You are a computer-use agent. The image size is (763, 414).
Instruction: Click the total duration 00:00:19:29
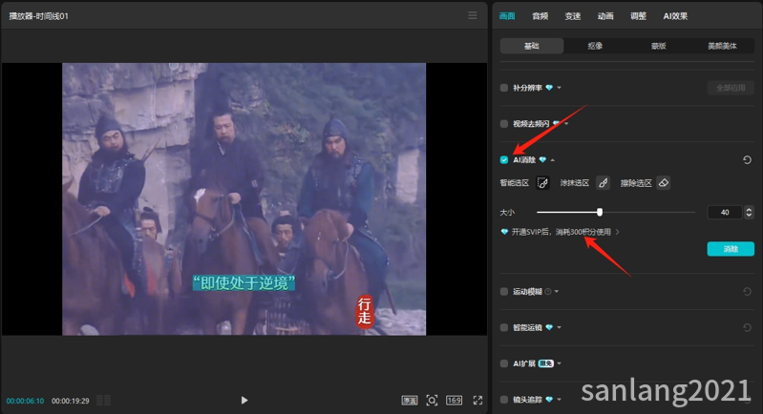point(71,401)
